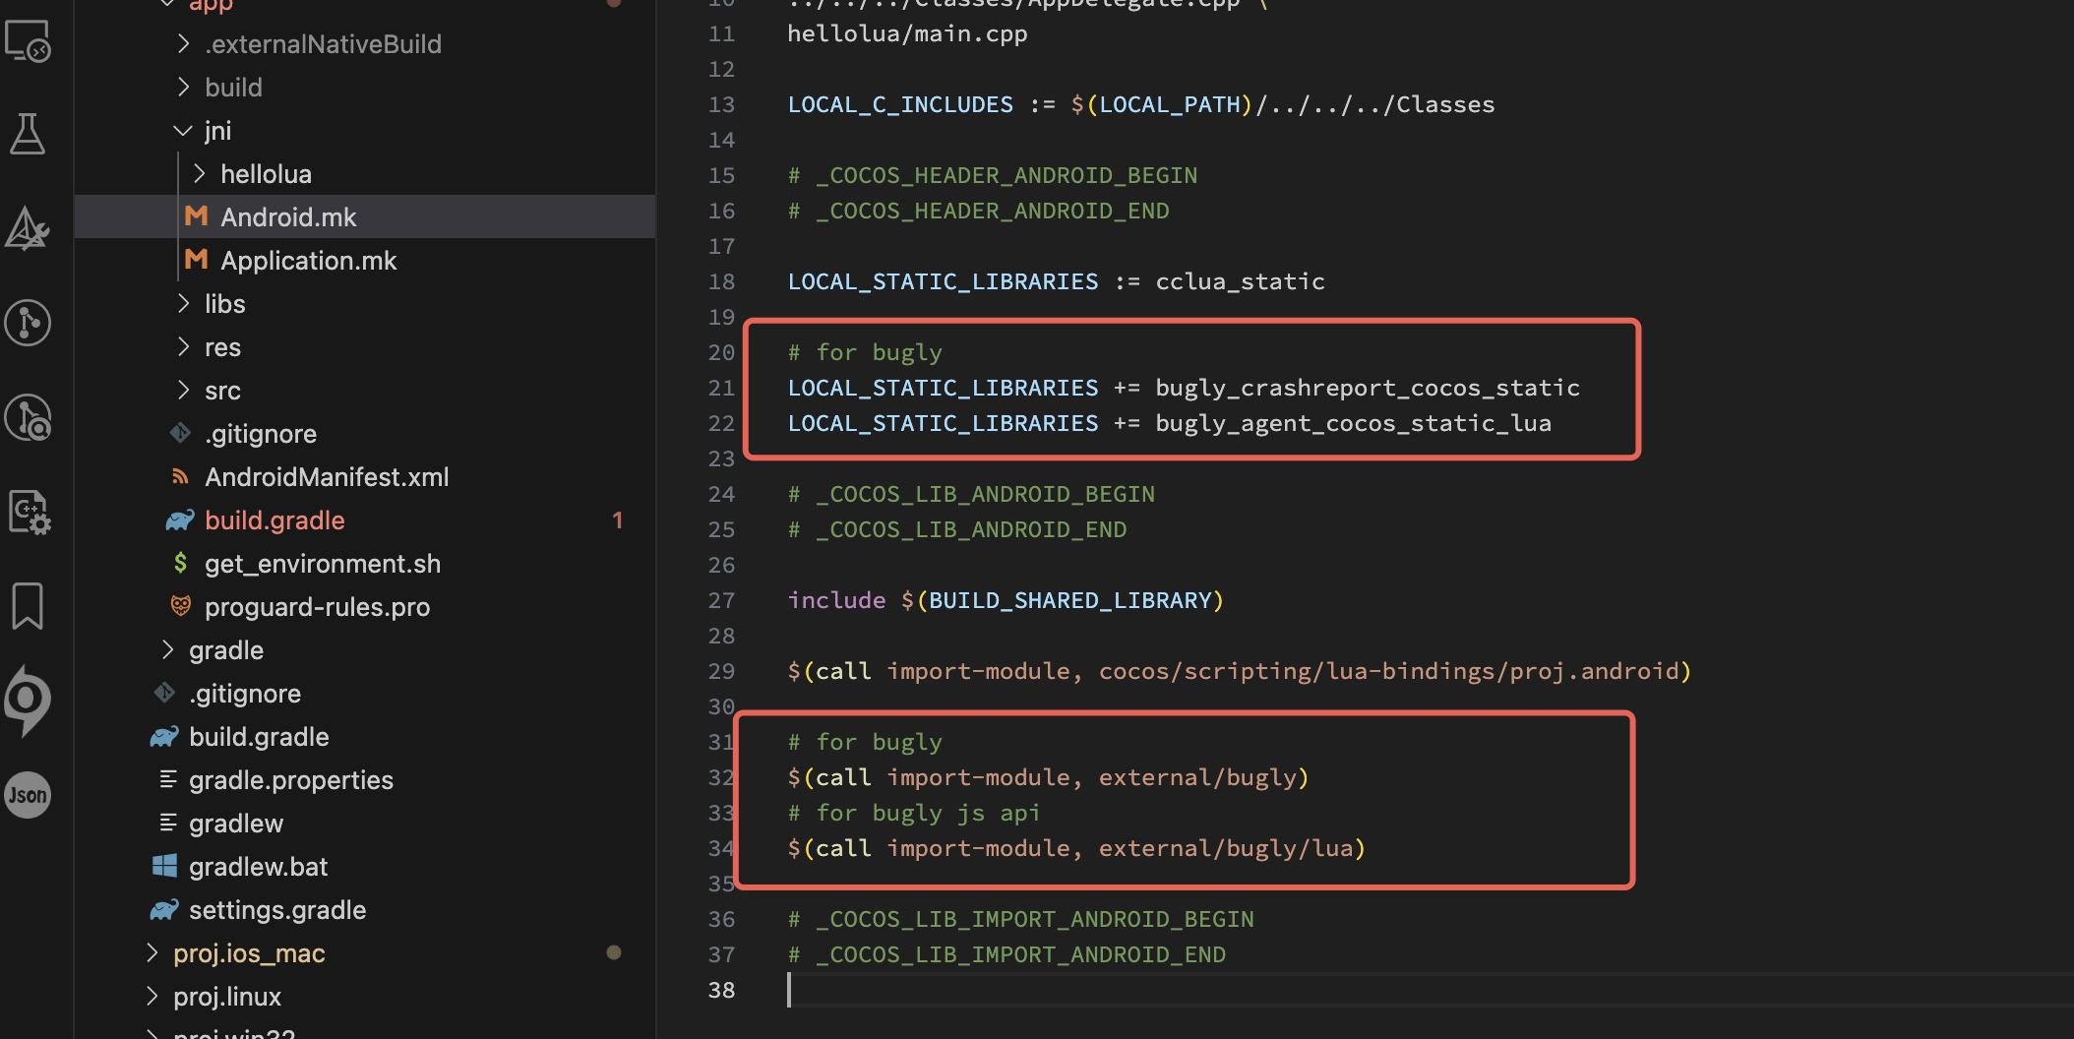Viewport: 2074px width, 1039px height.
Task: Open the Bookmarks view
Action: 28,606
